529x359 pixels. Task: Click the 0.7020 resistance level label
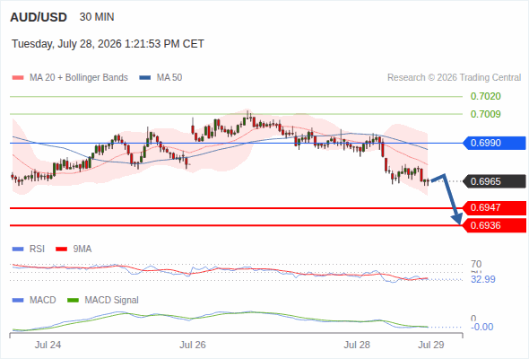point(485,96)
